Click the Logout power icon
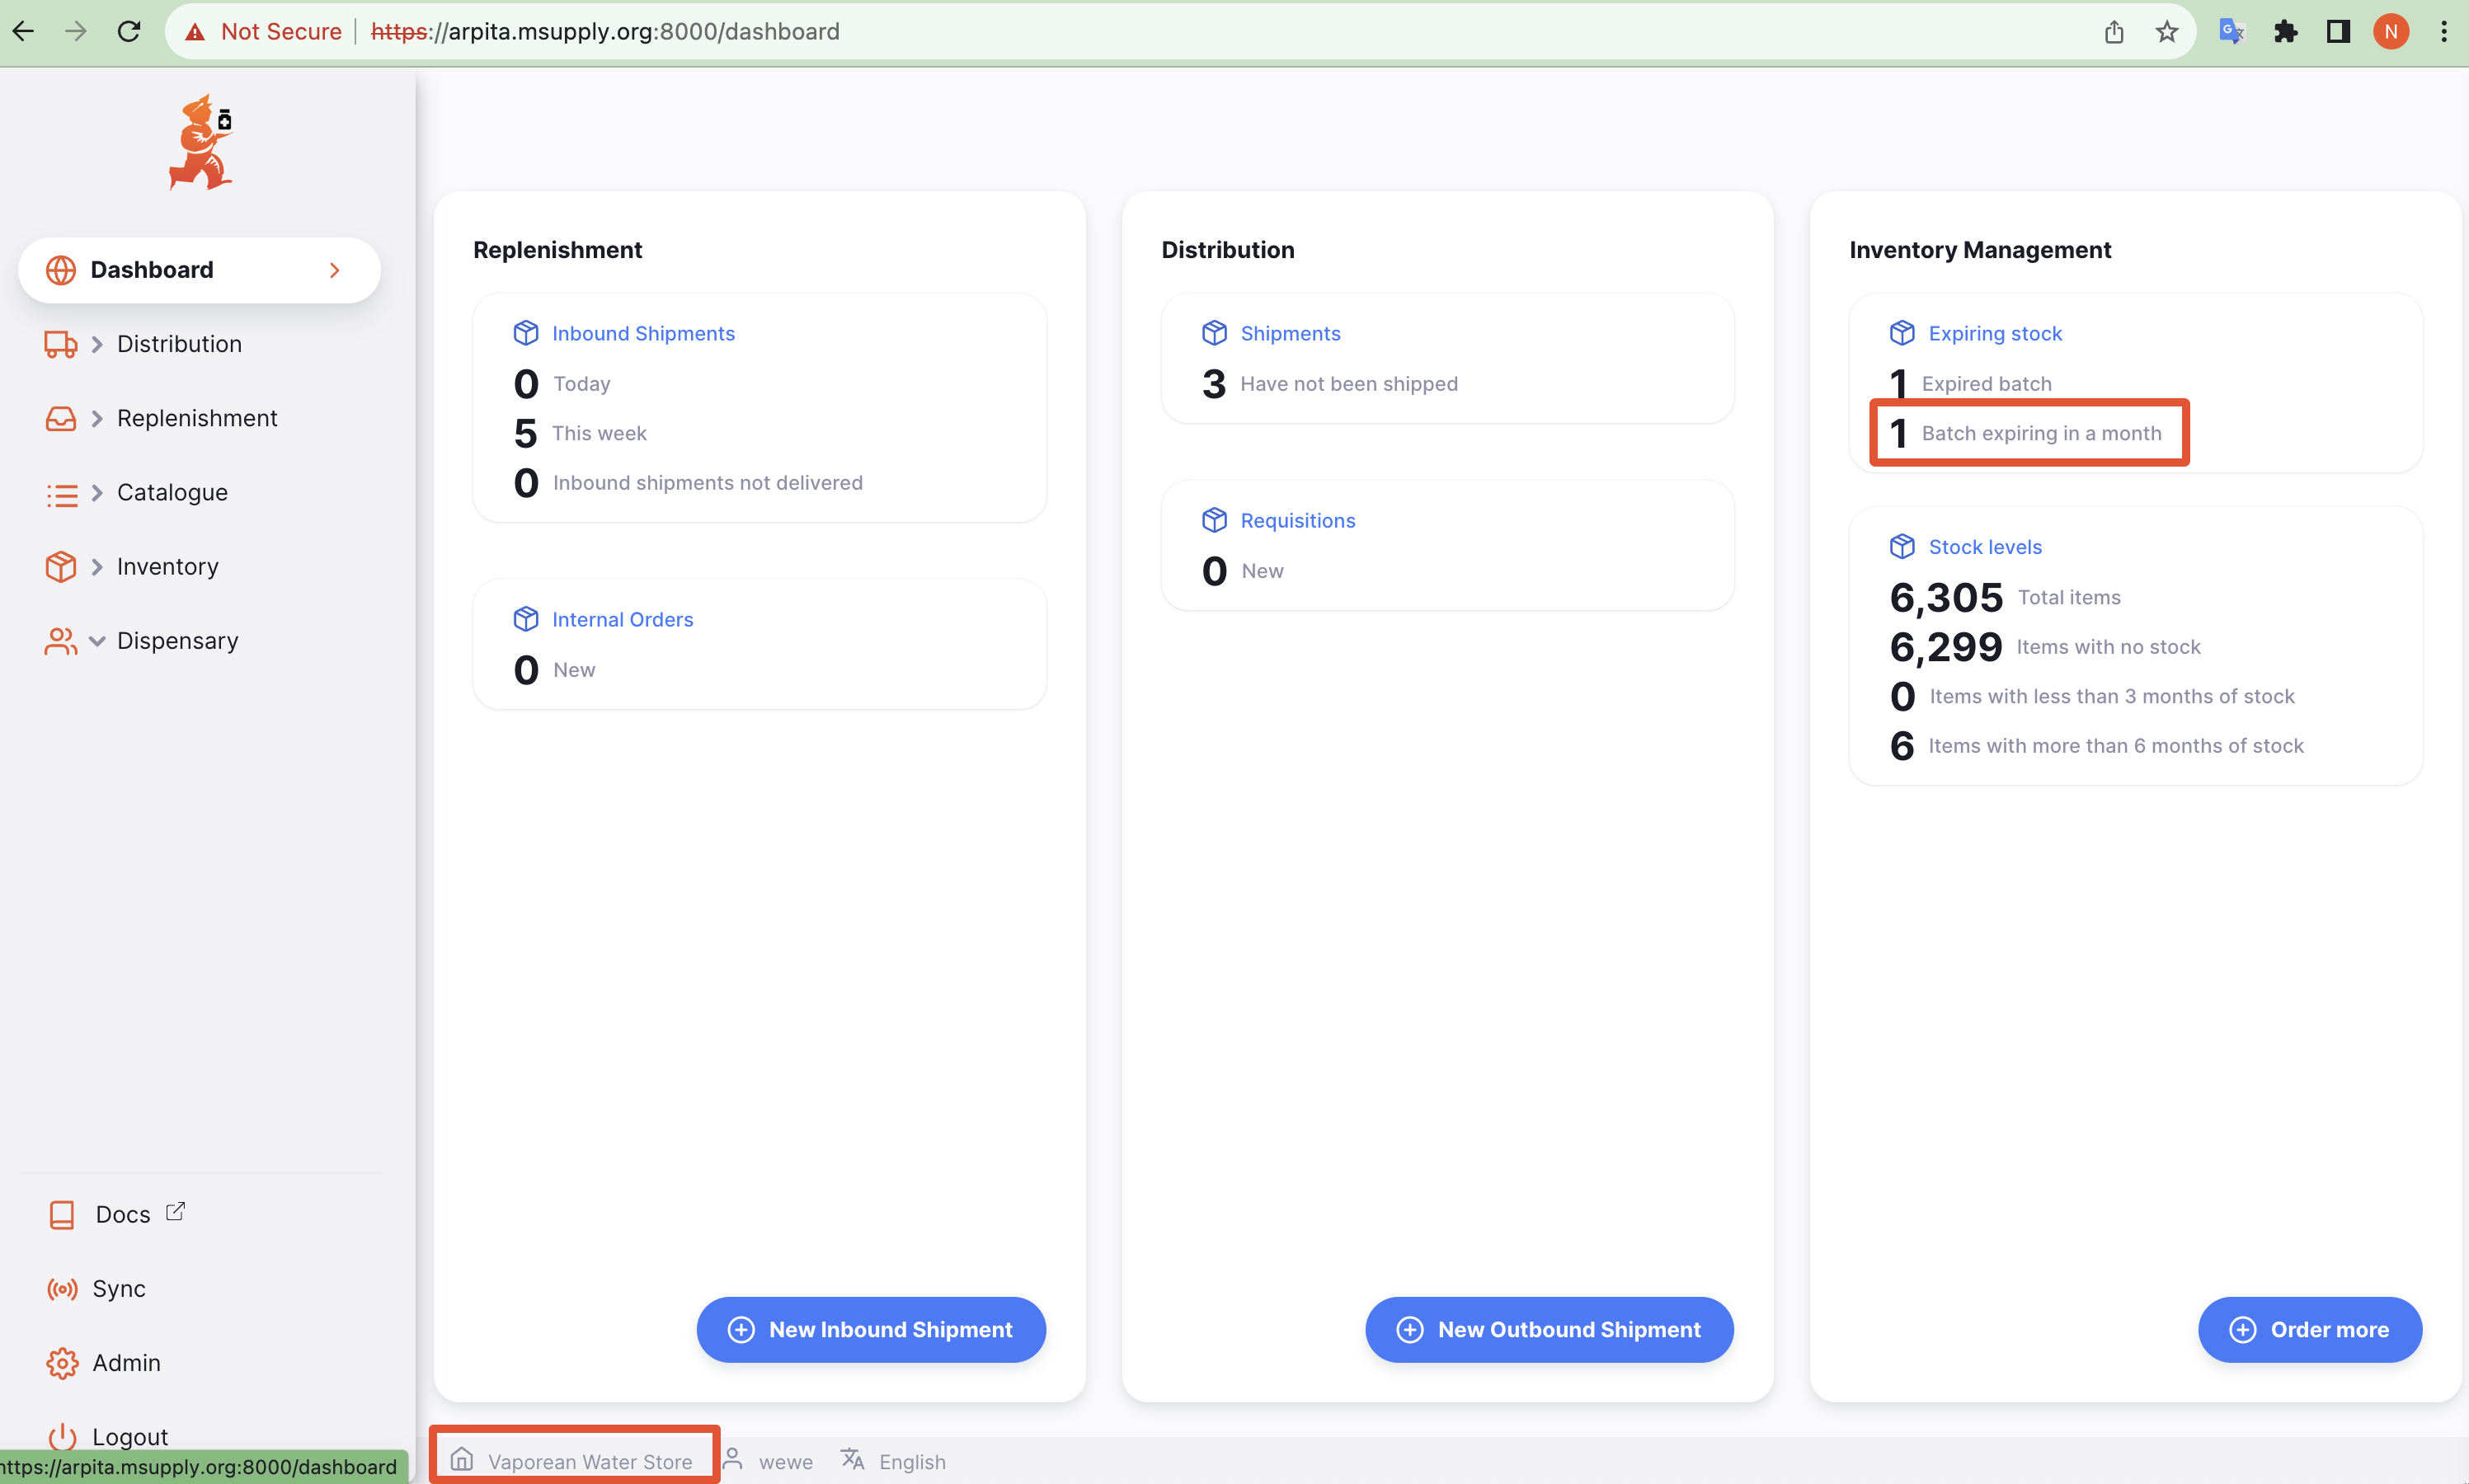Screen dimensions: 2469x1484 point(61,1436)
